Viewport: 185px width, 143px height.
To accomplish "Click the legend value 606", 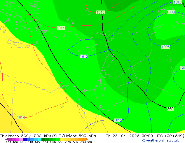I will [x=89, y=142].
